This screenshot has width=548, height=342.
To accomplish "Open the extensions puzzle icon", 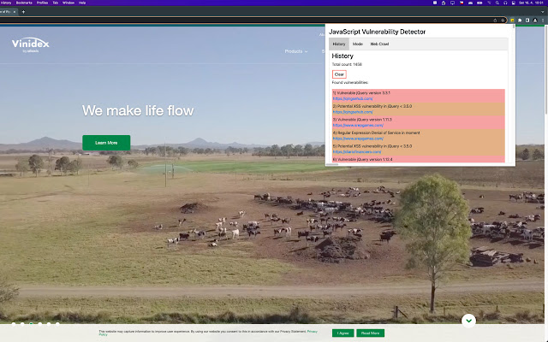I will [520, 19].
